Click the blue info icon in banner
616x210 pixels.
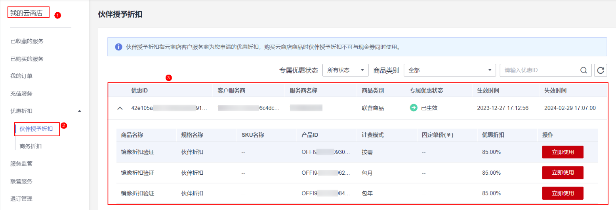[118, 47]
